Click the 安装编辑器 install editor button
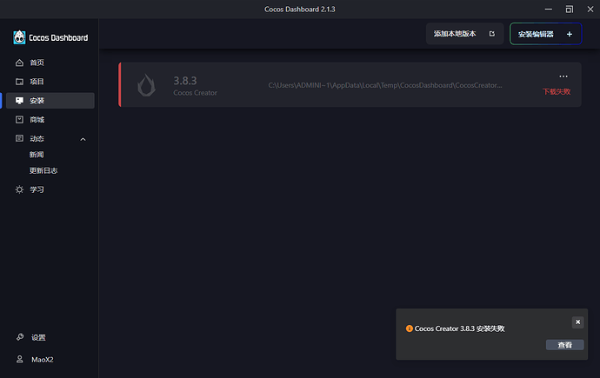The image size is (600, 378). [x=546, y=34]
